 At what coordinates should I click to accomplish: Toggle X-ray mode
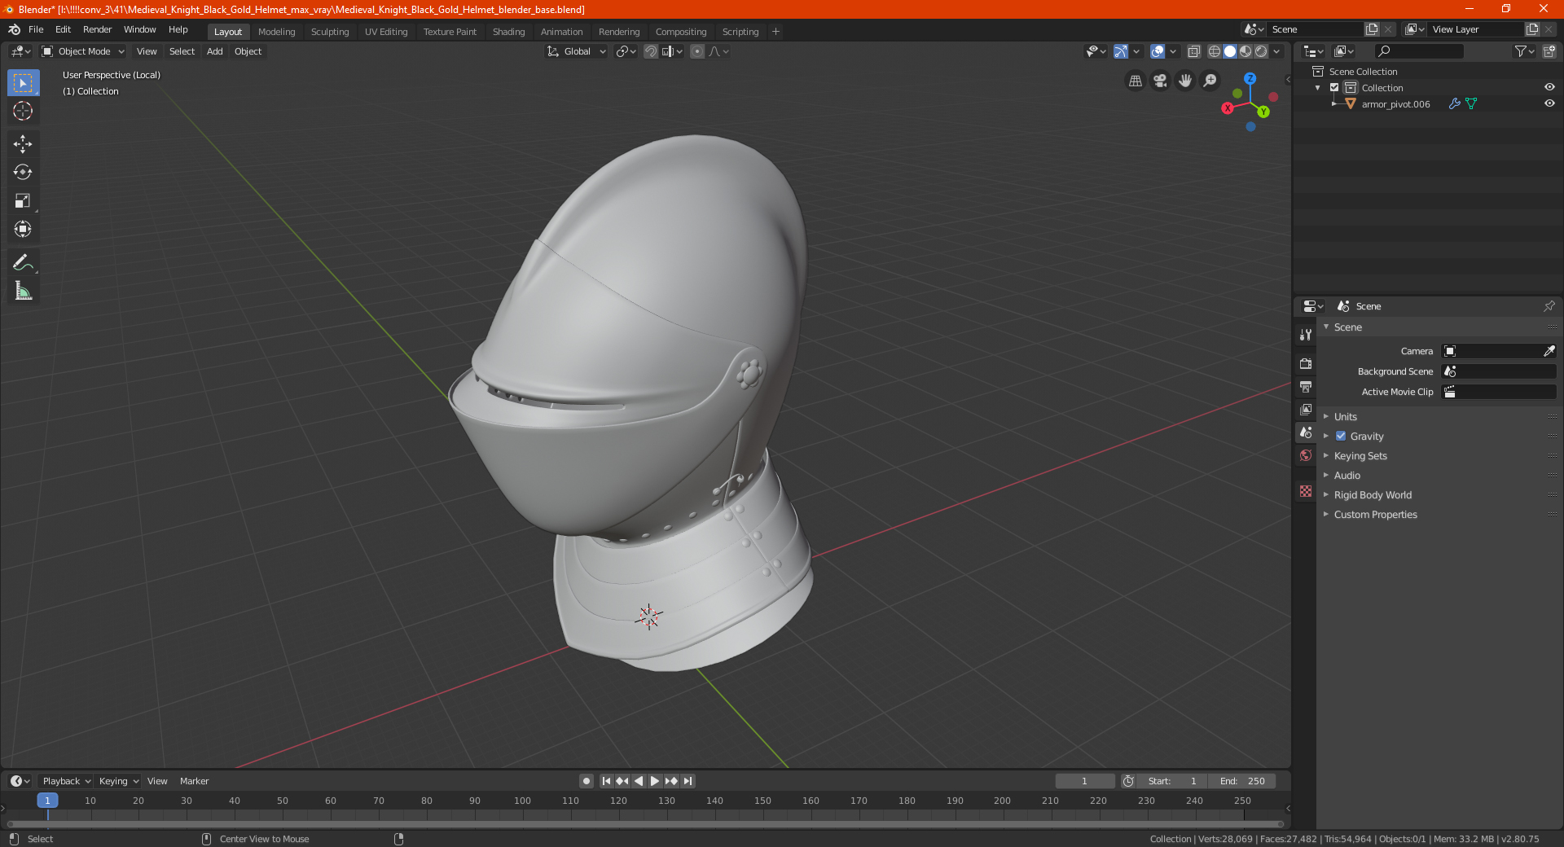click(x=1194, y=51)
